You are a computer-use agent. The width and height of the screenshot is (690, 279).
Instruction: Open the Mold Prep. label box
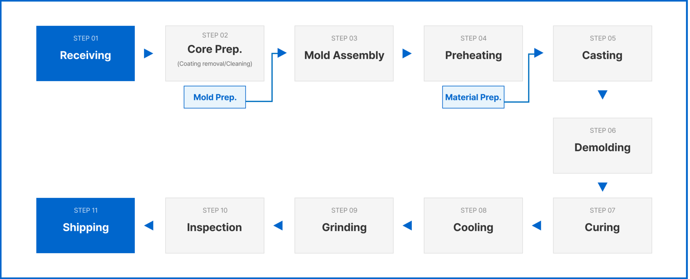click(x=215, y=97)
